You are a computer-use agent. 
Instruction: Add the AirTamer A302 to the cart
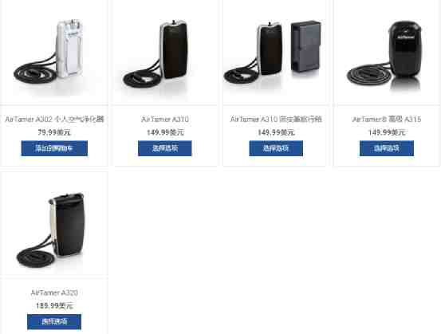pos(54,148)
